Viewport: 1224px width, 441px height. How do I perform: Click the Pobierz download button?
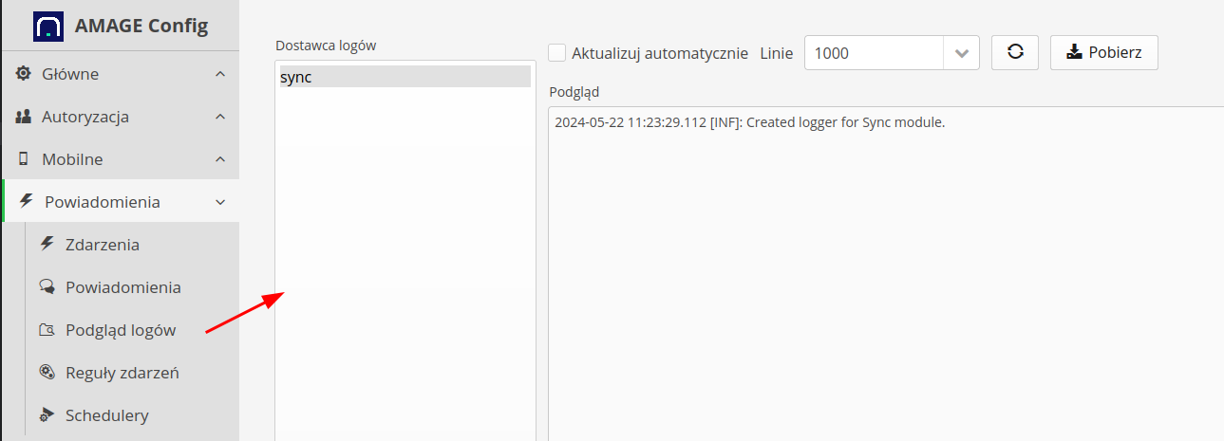click(1103, 52)
